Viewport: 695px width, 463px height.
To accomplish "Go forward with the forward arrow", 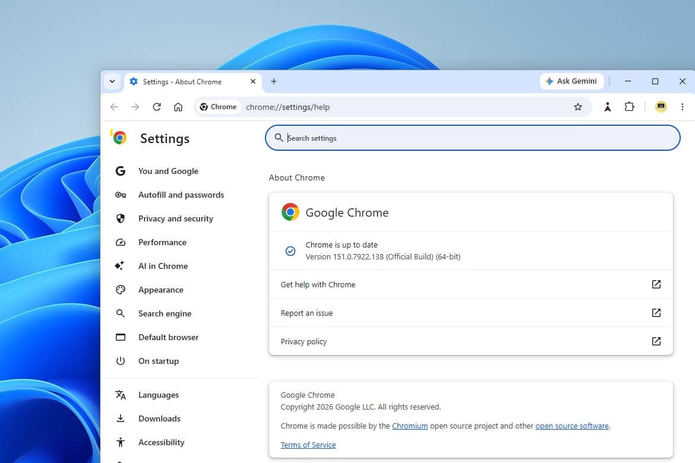I will (135, 107).
